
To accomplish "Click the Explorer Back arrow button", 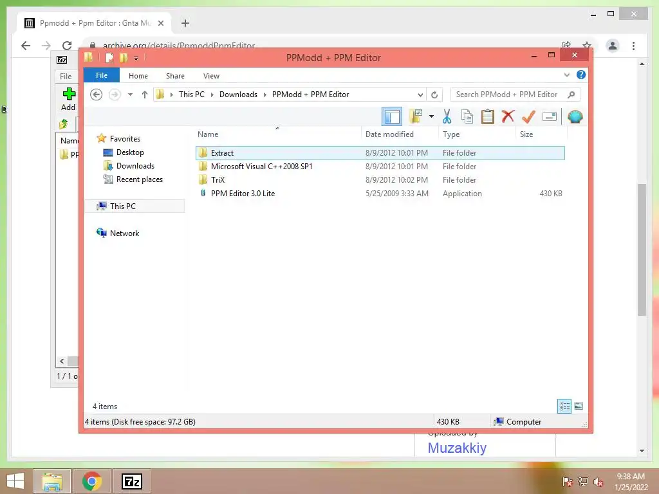I will [97, 95].
